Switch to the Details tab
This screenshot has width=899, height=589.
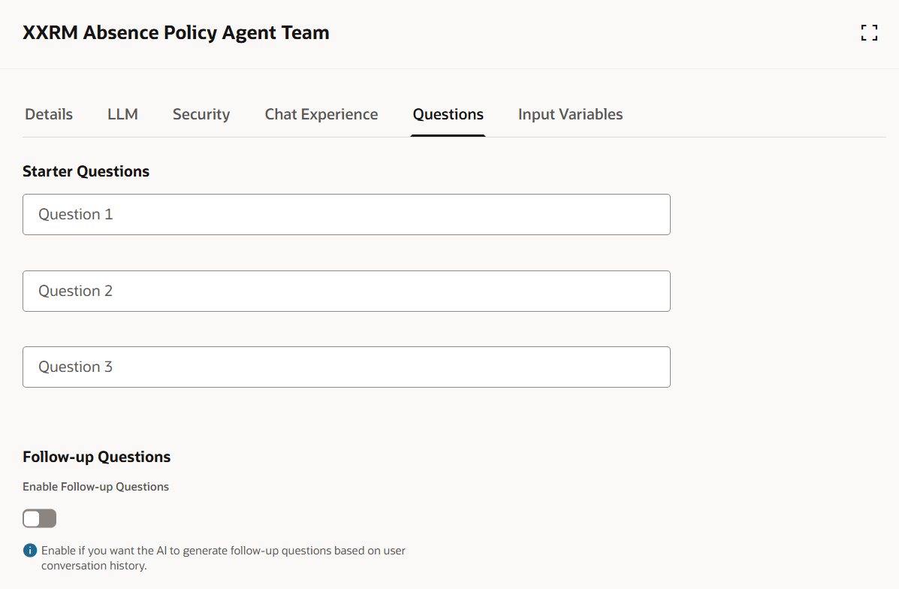49,114
